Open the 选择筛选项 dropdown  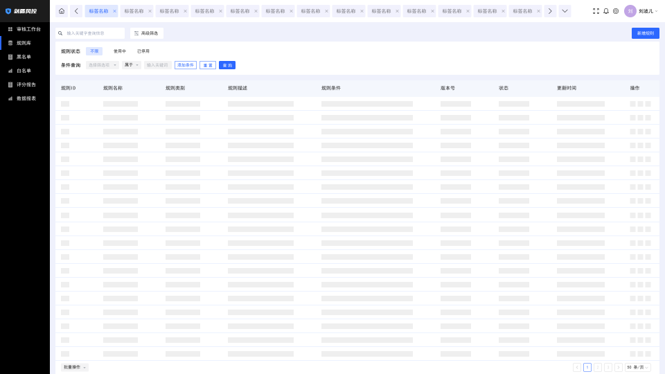coord(103,65)
